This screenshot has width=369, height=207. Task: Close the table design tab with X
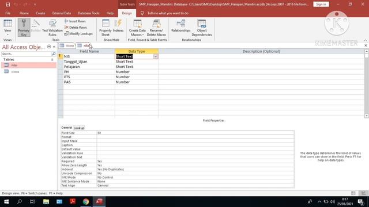[x=366, y=45]
